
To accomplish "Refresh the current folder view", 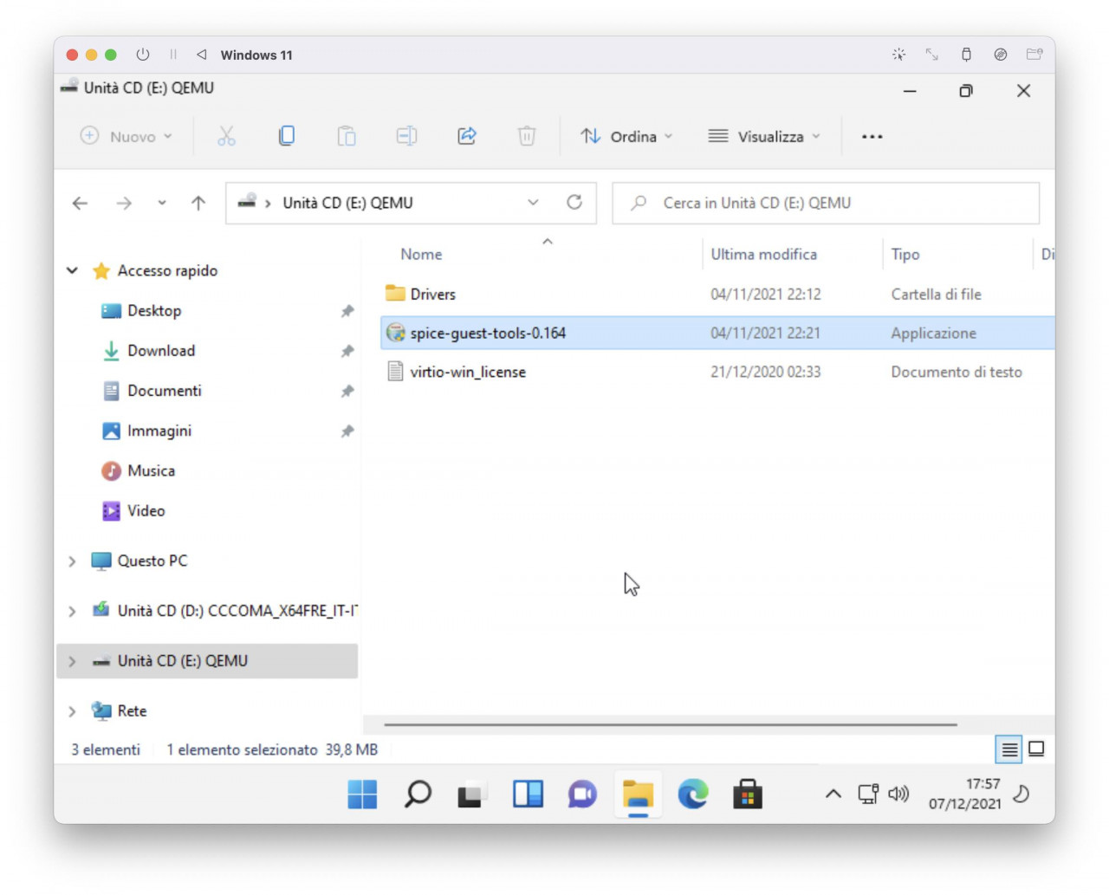I will pyautogui.click(x=574, y=202).
